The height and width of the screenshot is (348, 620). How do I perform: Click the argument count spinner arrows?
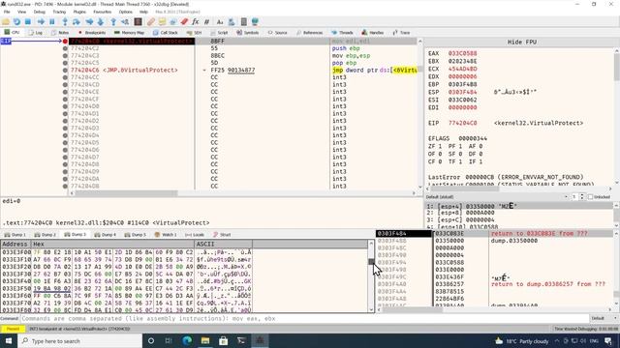581,197
